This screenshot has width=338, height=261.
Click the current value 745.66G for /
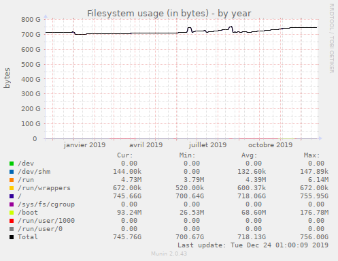click(127, 196)
